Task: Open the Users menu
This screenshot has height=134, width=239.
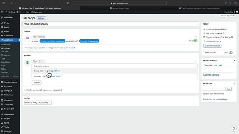Action: [7, 123]
